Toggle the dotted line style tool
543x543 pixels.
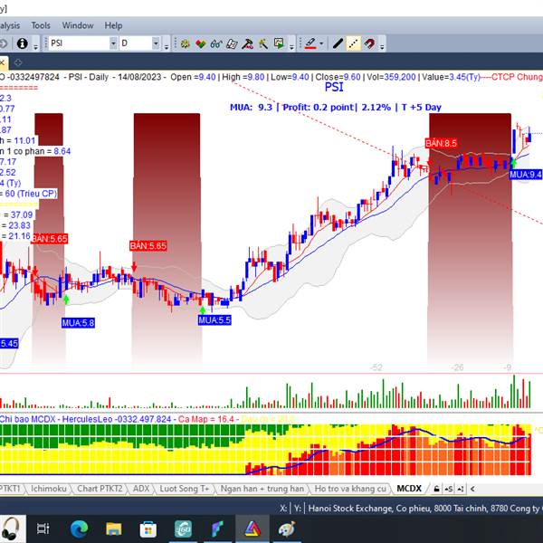click(353, 43)
